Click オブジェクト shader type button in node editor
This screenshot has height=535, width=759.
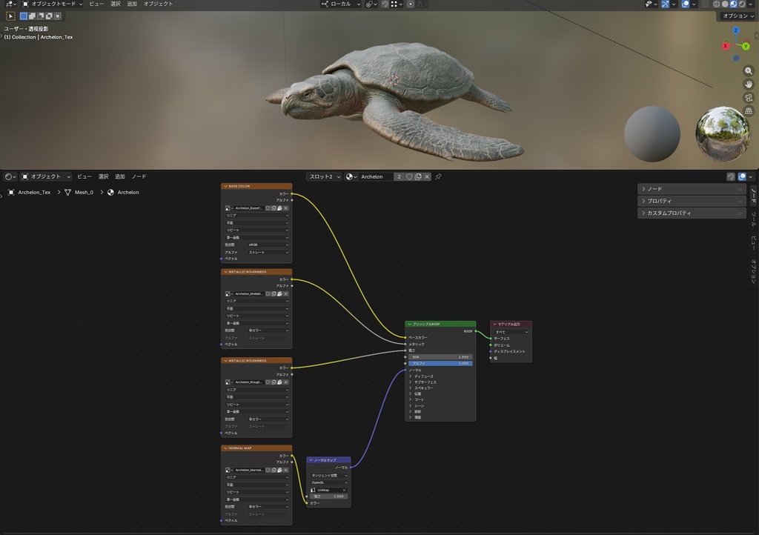point(46,176)
